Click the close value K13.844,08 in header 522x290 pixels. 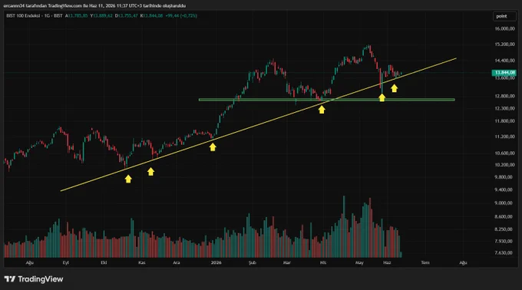pos(151,15)
